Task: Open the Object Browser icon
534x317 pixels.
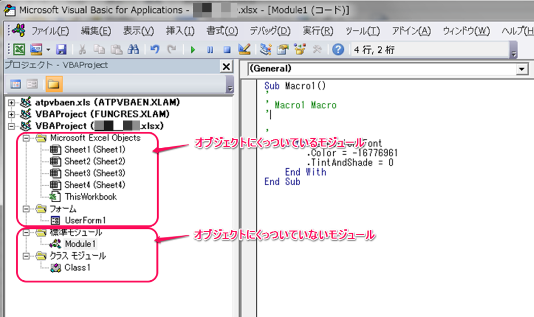Action: pos(300,50)
